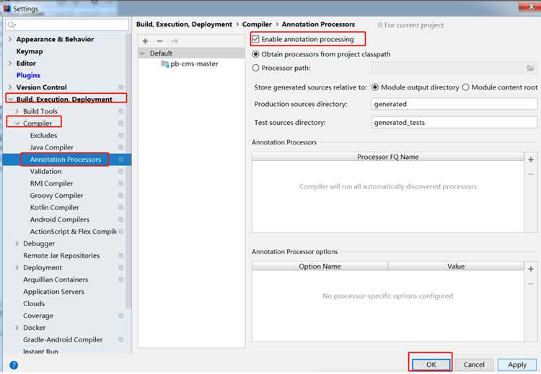Open Application Servers settings
The image size is (541, 374).
pos(53,292)
